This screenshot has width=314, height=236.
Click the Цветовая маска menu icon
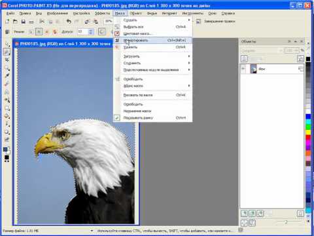117,33
